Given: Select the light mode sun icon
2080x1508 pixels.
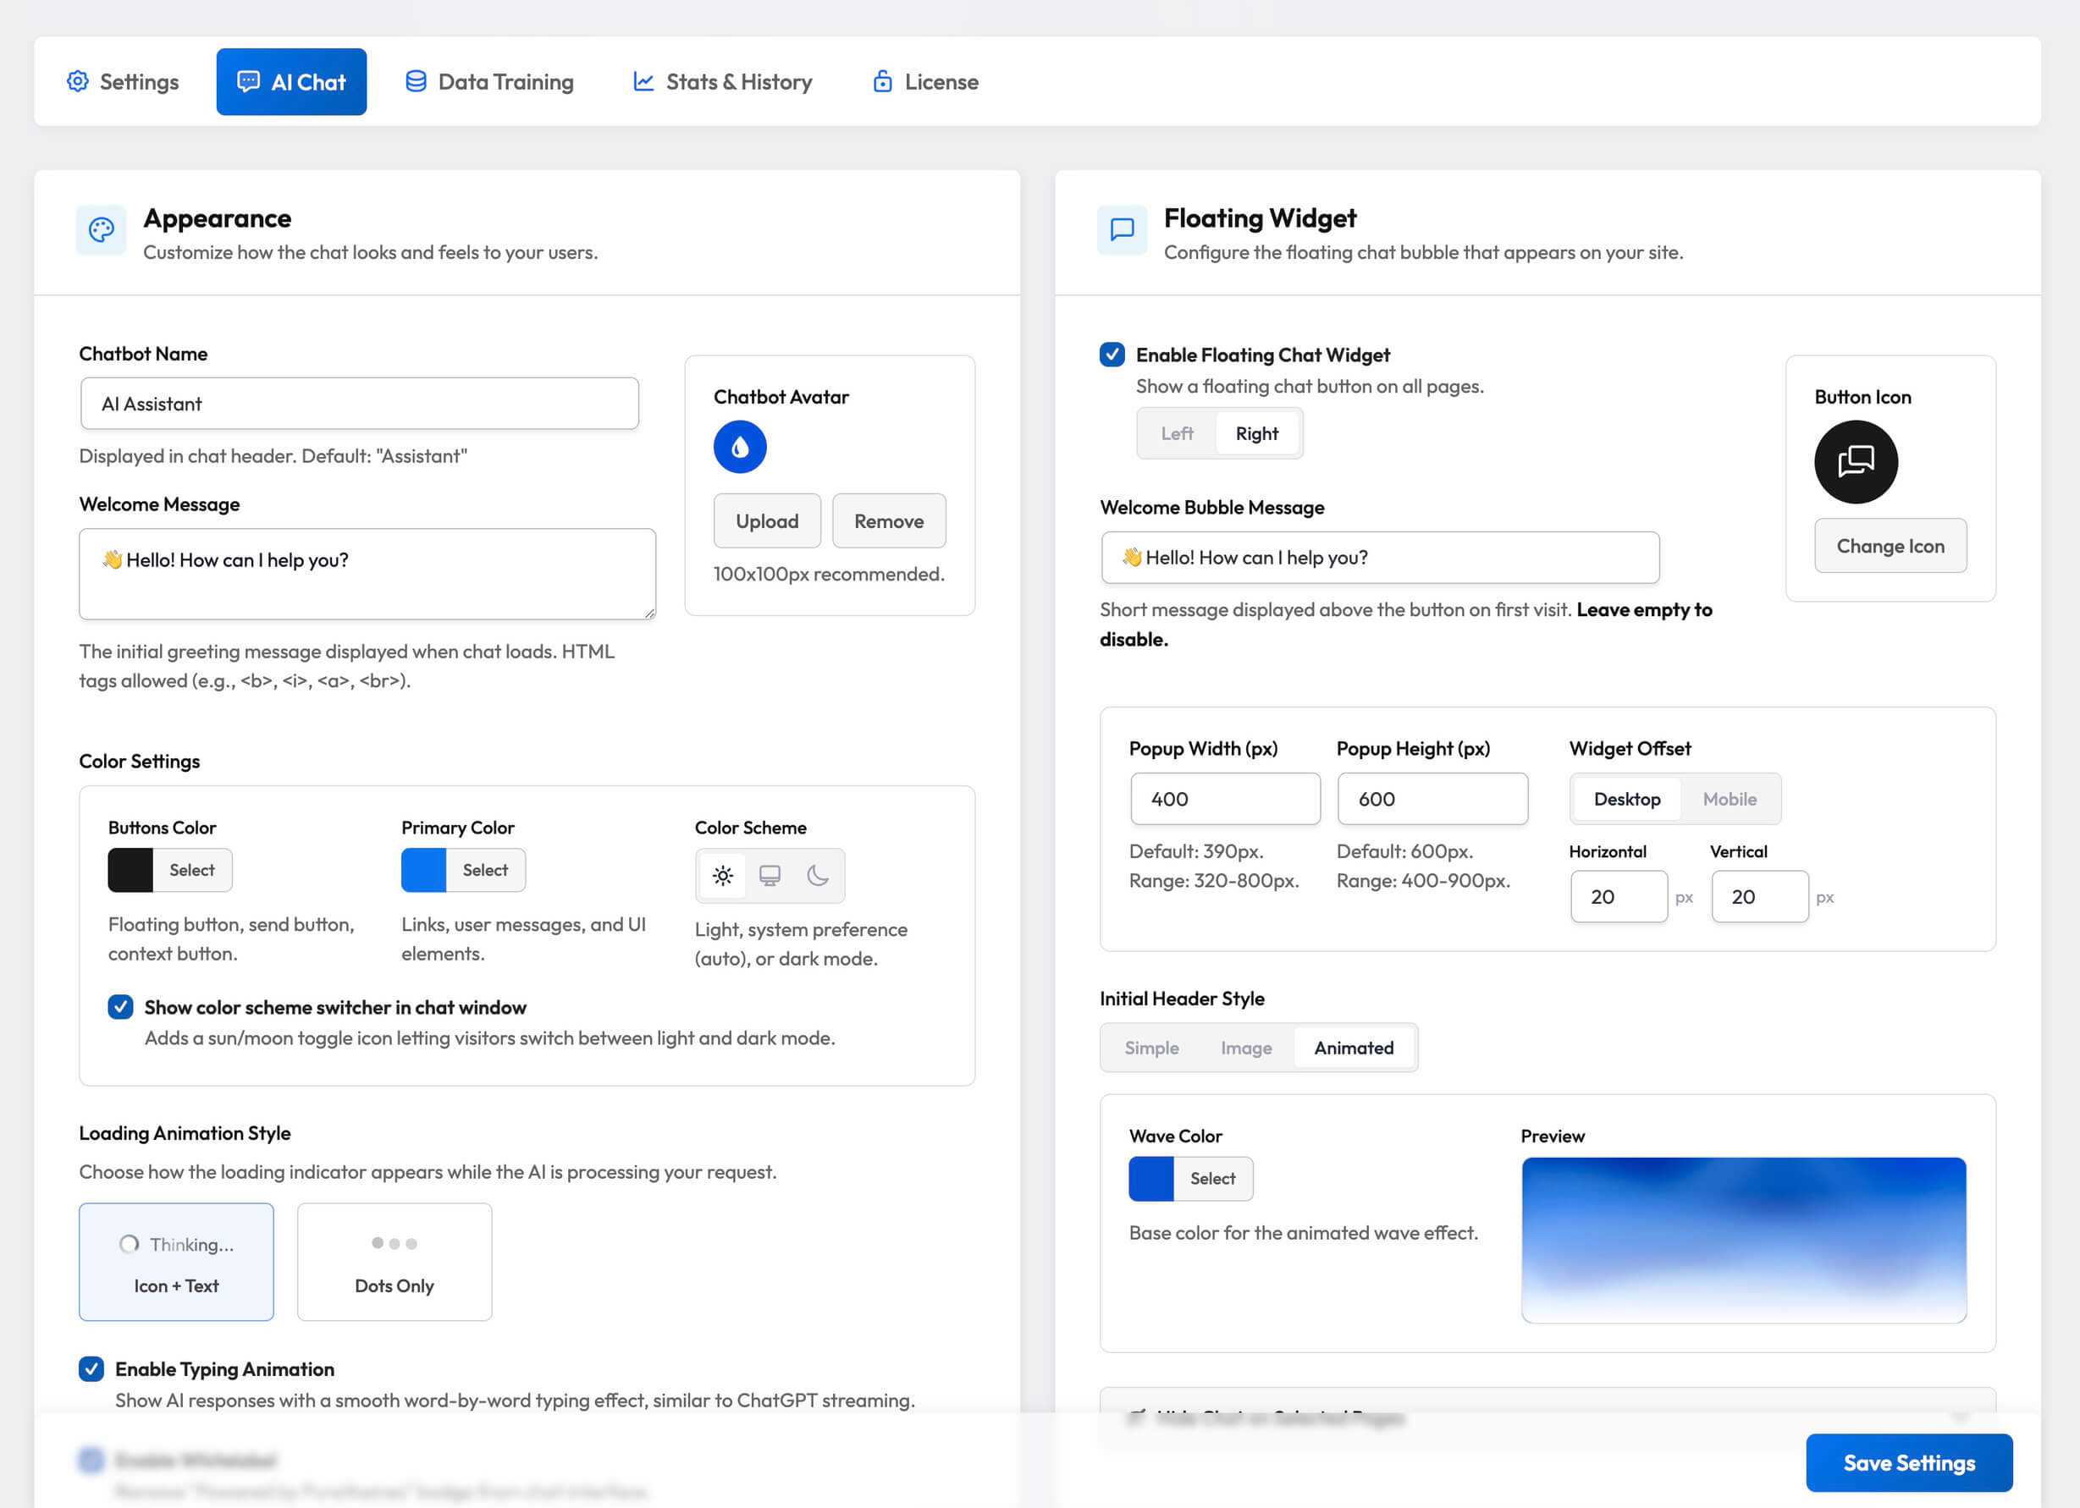Looking at the screenshot, I should click(x=723, y=876).
